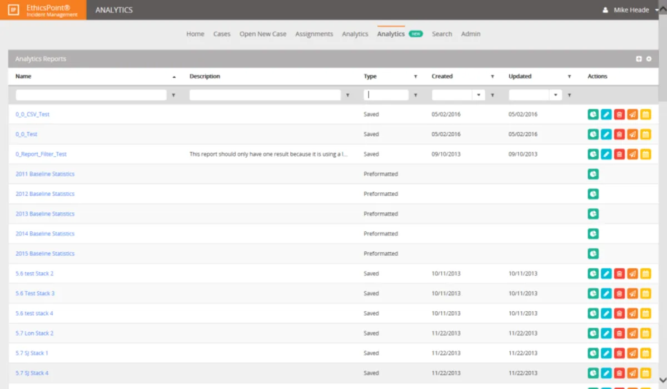Open the Admin navigation tab
Screen dimensions: 667x389
point(471,34)
